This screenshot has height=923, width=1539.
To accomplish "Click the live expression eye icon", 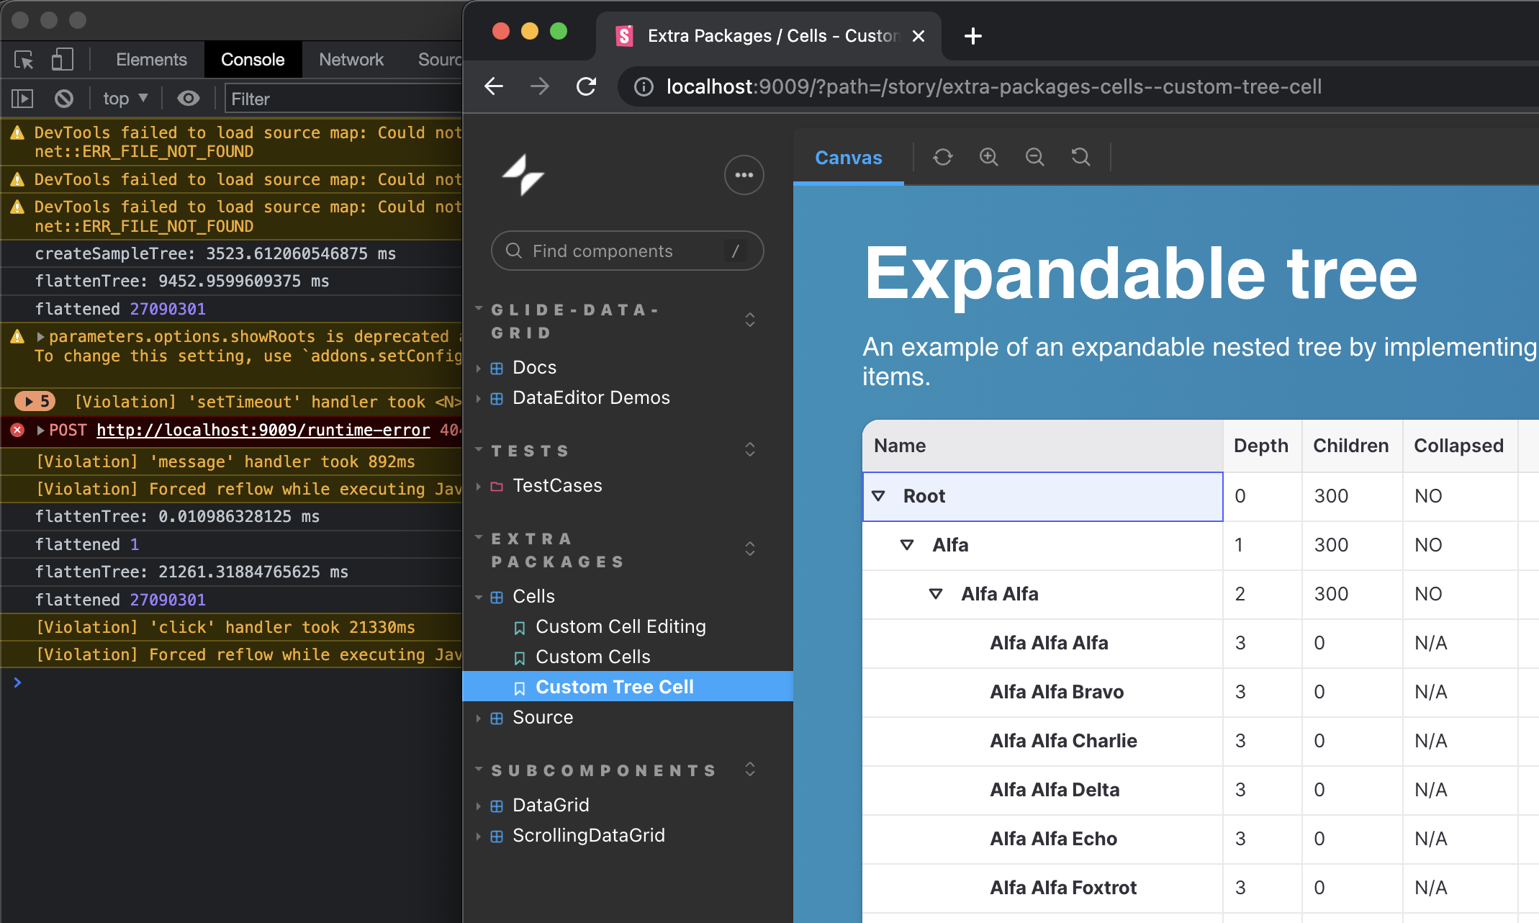I will click(189, 99).
